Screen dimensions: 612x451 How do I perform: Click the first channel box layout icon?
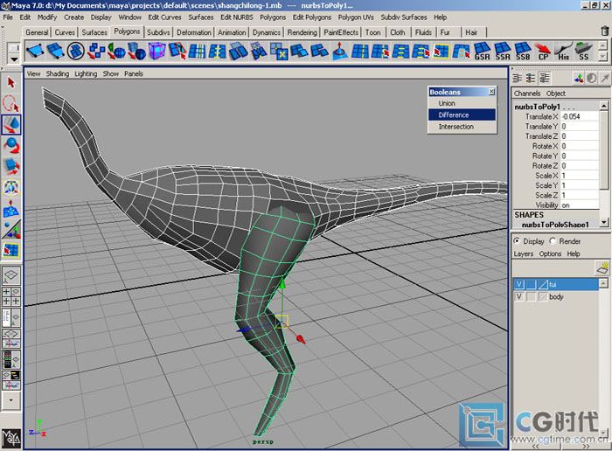point(518,78)
